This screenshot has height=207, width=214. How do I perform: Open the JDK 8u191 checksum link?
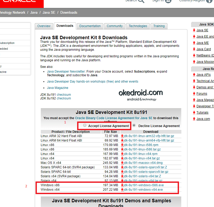pos(63,94)
